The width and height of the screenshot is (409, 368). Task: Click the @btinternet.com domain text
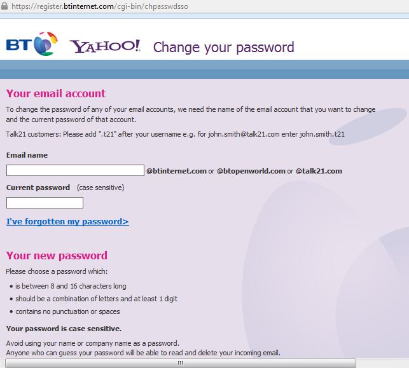tap(176, 171)
